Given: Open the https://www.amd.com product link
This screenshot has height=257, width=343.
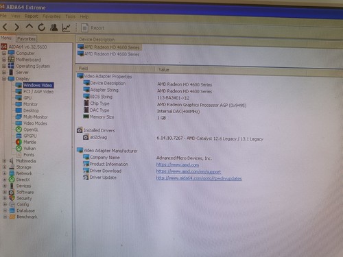Looking at the screenshot, I should (x=178, y=164).
